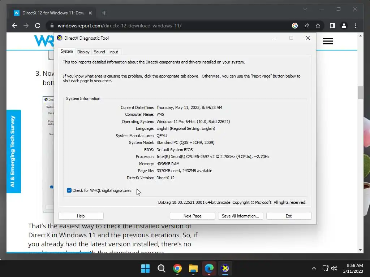Click the Google icon in address bar
Screen dimensions: 370x277
click(x=295, y=26)
